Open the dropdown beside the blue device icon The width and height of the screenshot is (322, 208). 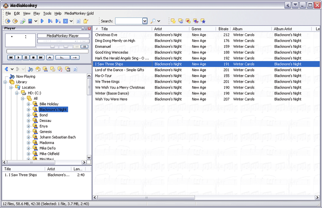click(36, 21)
